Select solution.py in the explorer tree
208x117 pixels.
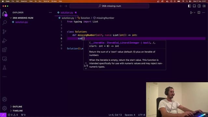click(21, 22)
